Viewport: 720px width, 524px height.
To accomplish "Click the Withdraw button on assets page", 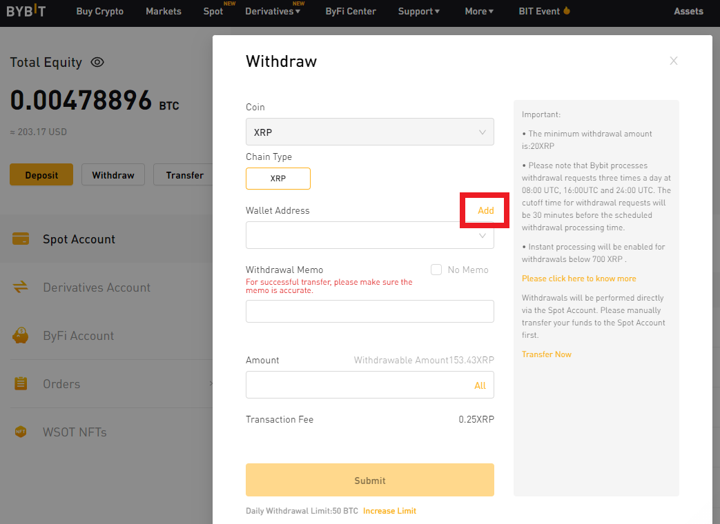I will pyautogui.click(x=113, y=174).
